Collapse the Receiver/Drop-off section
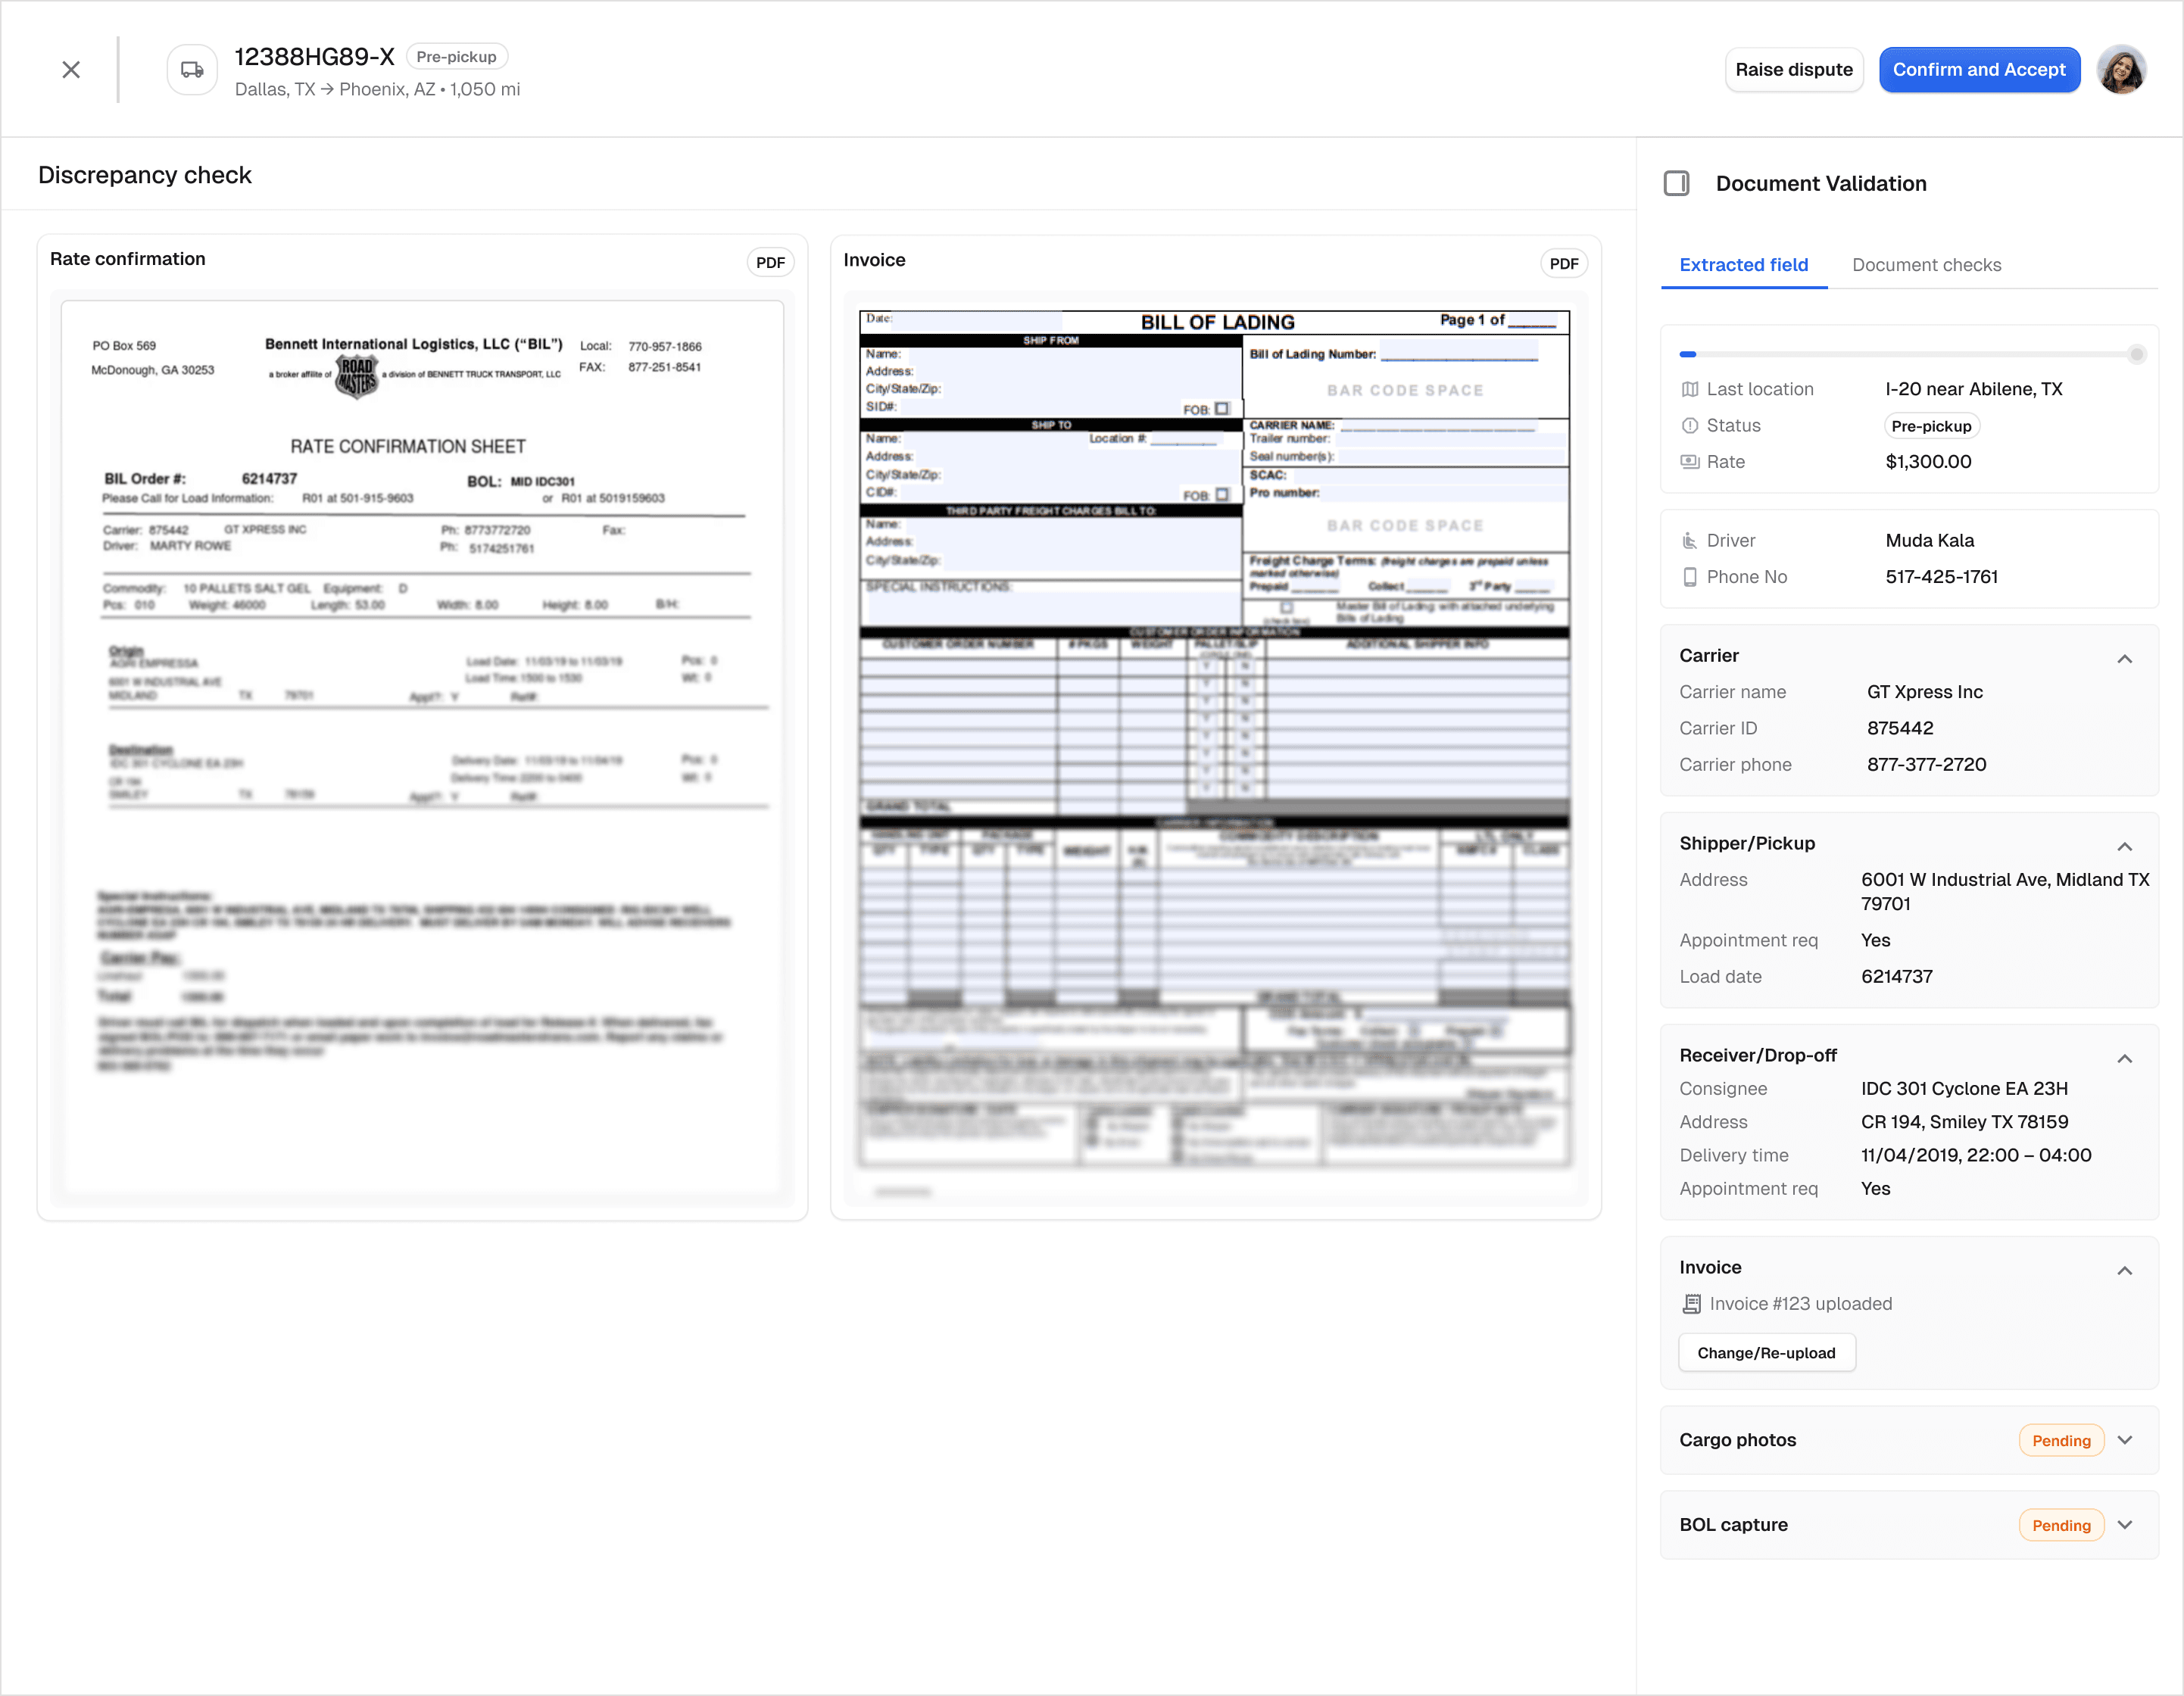Viewport: 2184px width, 1696px height. point(2125,1059)
